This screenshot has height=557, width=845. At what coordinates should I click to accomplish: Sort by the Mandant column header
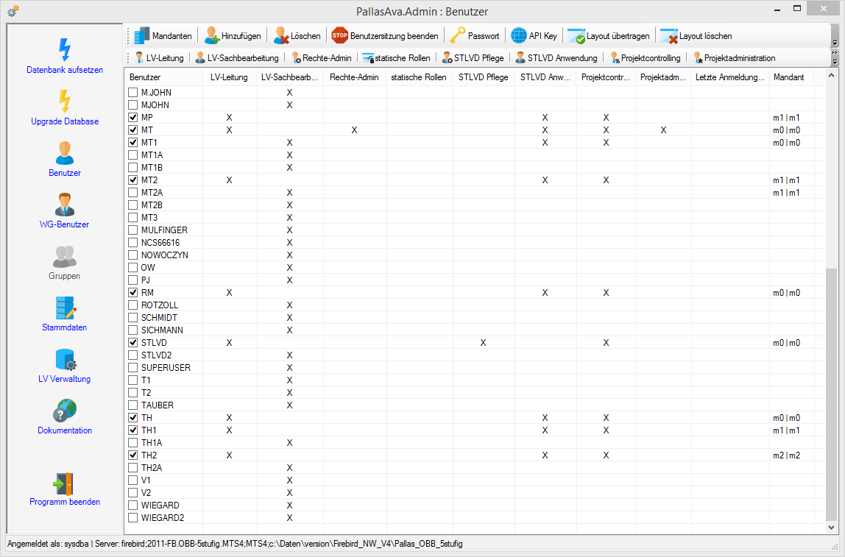pos(791,77)
